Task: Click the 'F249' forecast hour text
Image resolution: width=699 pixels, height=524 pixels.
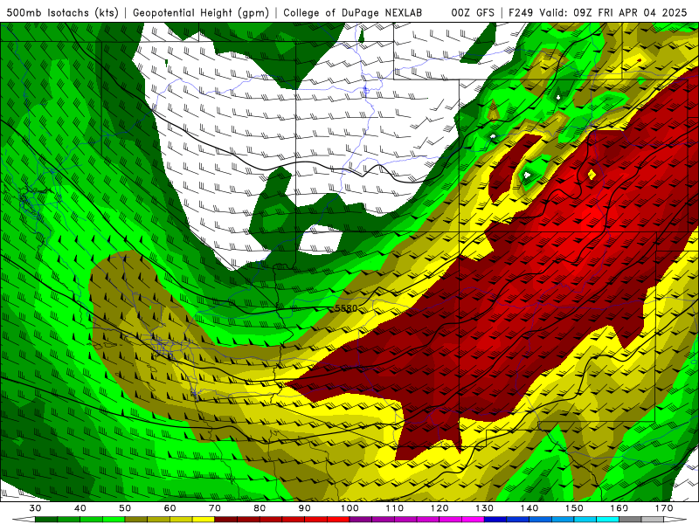Action: [x=521, y=12]
